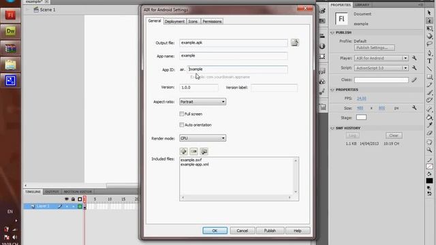The height and width of the screenshot is (245, 436).
Task: Collapse the PUBLISH section
Action: tap(332, 33)
